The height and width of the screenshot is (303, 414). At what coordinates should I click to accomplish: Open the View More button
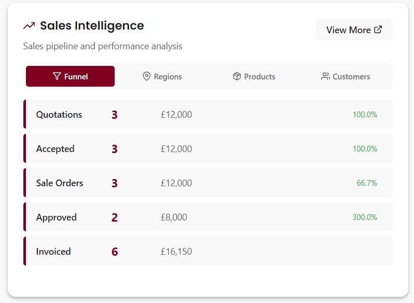(x=354, y=30)
